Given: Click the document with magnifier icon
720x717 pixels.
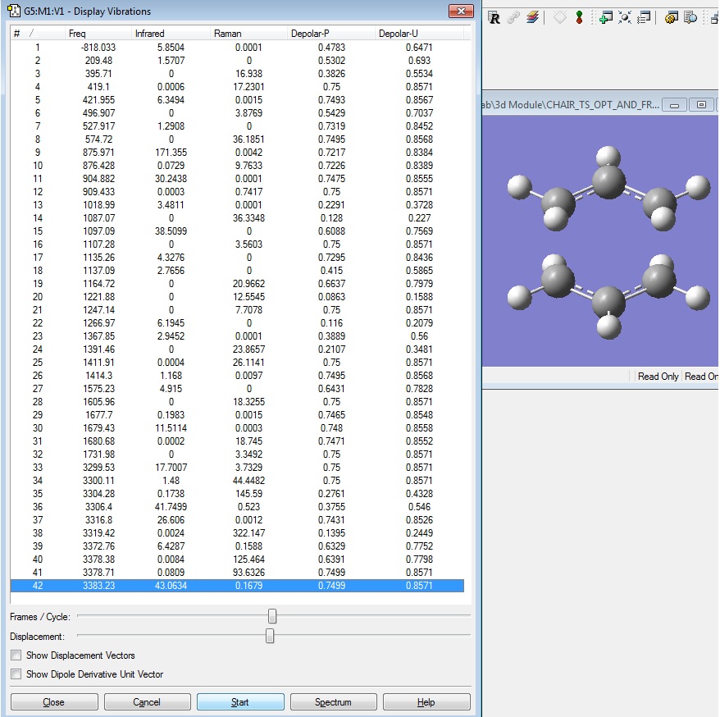Looking at the screenshot, I should point(690,17).
